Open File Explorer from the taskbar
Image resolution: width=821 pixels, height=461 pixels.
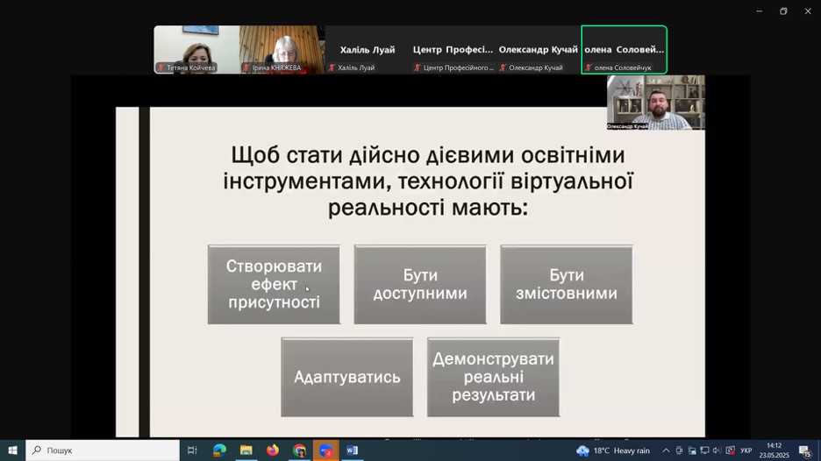click(246, 450)
